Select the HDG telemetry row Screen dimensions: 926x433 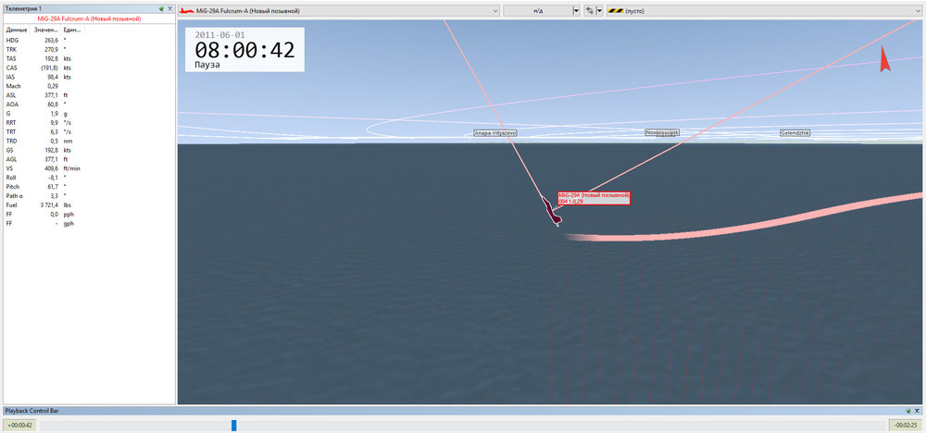89,40
